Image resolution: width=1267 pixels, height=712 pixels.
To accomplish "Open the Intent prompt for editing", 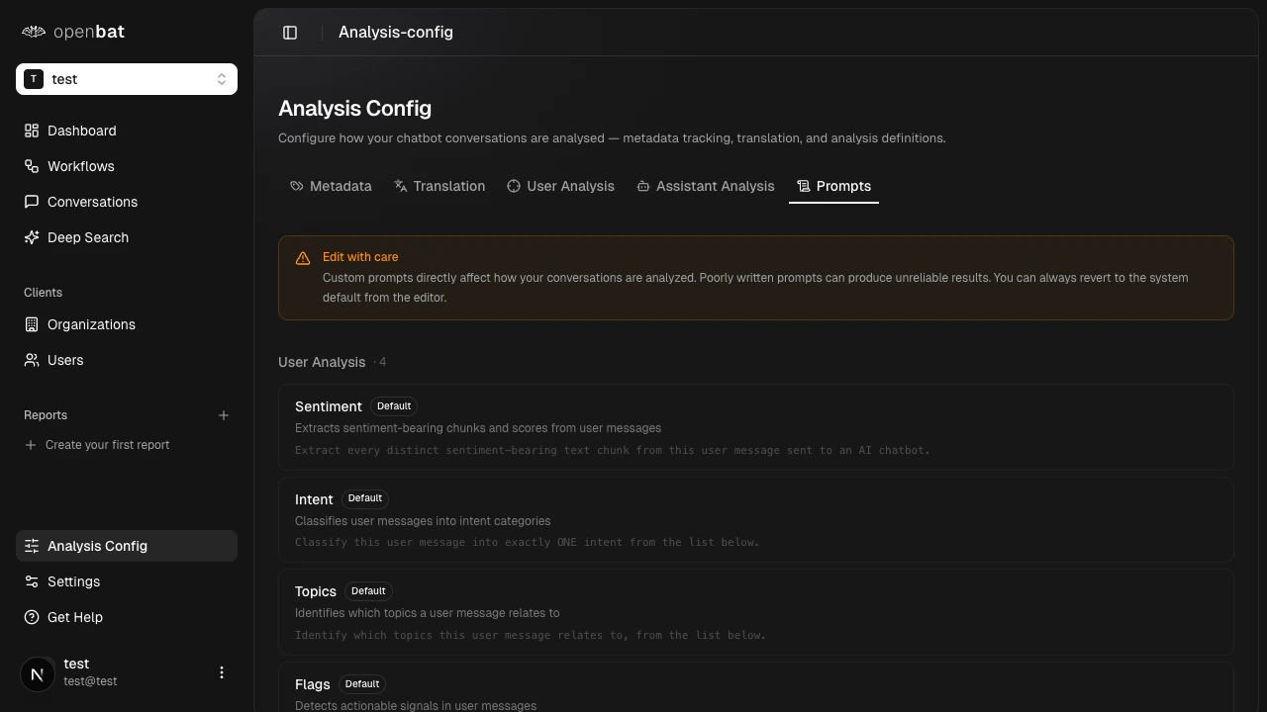I will point(755,519).
